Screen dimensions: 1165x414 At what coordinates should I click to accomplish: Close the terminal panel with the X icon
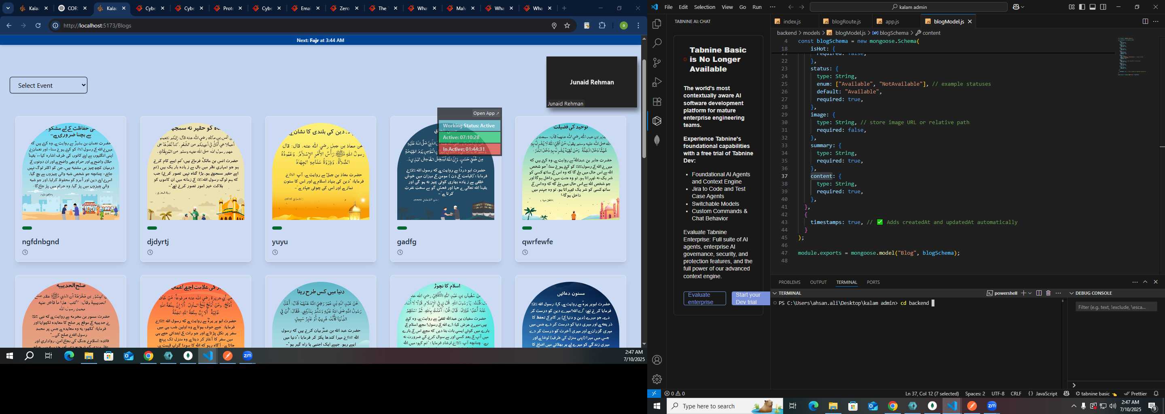tap(1156, 282)
